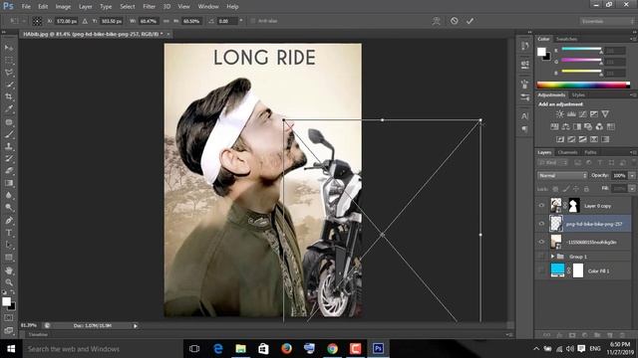Screen dimensions: 638x358
Task: Toggle relative positioning triangle icon
Action: pos(85,21)
